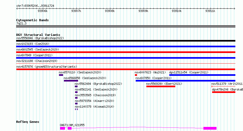The height and width of the screenshot is (131, 243).
Task: Click the left arrowhead of the ruler
Action: click(x=17, y=9)
